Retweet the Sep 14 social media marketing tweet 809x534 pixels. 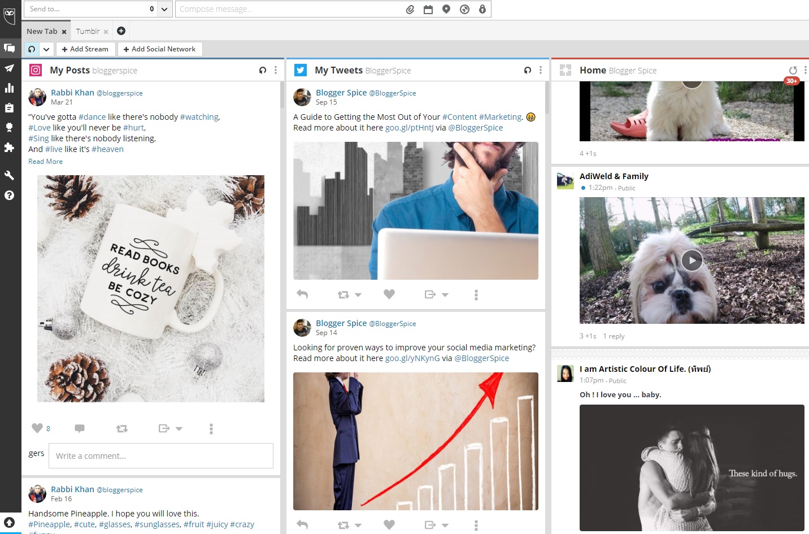[343, 524]
